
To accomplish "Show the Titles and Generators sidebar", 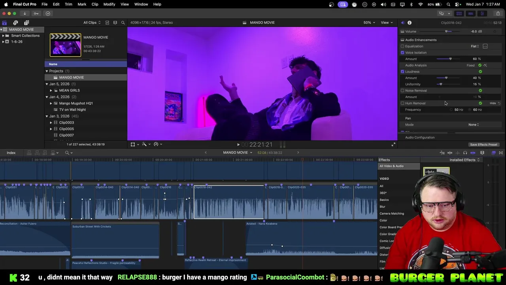I will (x=26, y=23).
